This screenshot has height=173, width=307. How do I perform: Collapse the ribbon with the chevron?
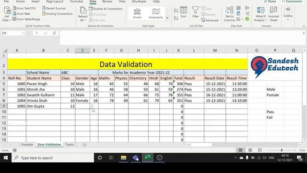point(304,26)
